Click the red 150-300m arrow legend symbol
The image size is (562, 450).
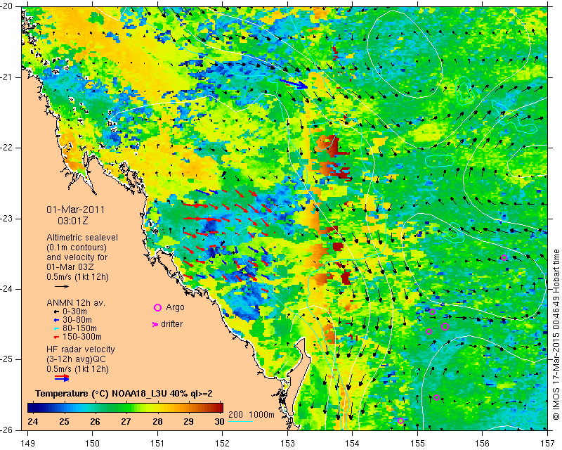[x=56, y=337]
